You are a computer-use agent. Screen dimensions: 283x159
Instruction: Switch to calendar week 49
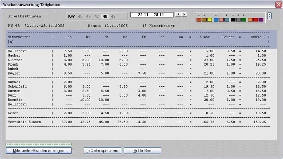[x=113, y=17]
